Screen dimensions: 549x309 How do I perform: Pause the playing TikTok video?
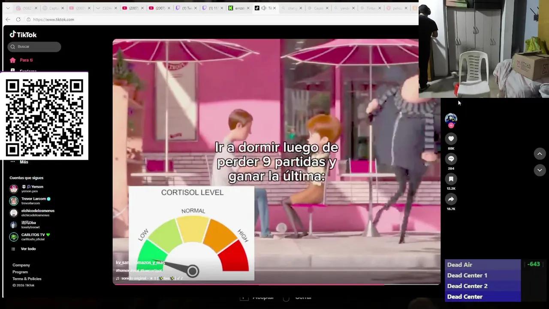276,162
